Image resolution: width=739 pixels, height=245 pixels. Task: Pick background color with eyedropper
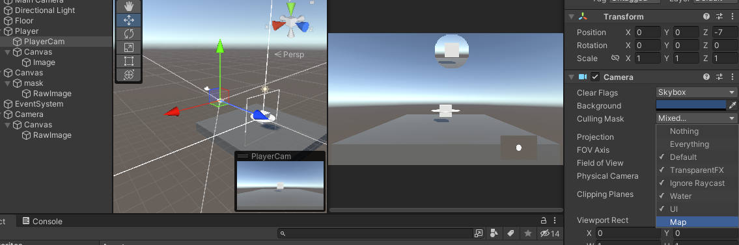732,105
